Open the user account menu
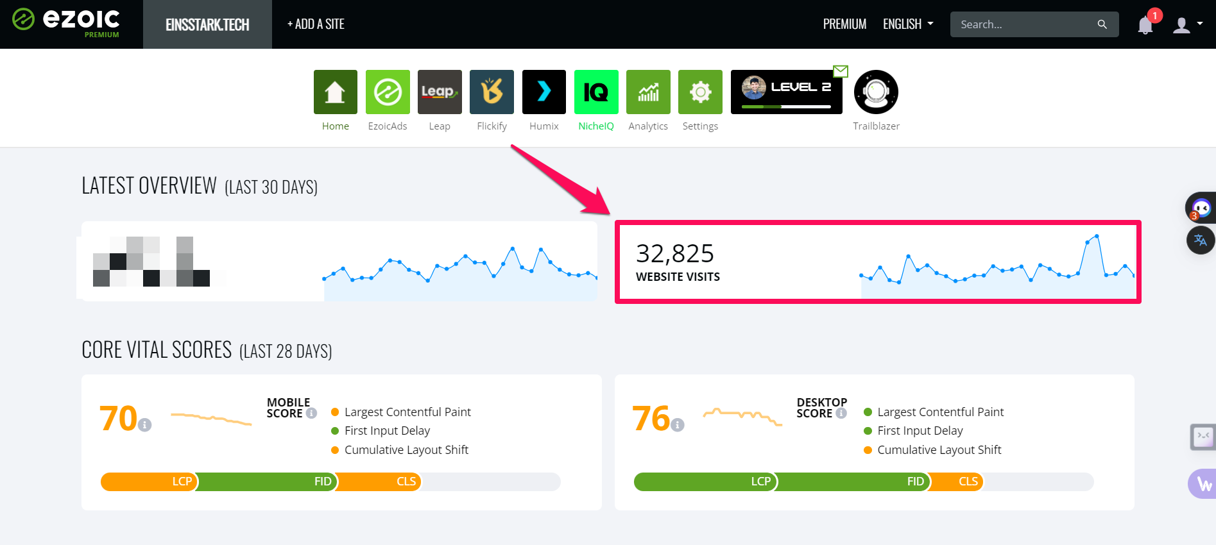 pyautogui.click(x=1187, y=24)
